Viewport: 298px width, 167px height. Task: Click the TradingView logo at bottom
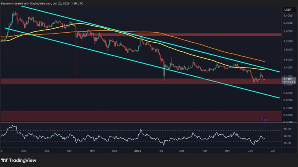coord(19,160)
